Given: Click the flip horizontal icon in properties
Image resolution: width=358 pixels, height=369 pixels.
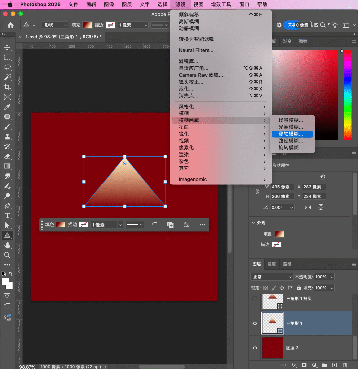Looking at the screenshot, I should point(308,207).
